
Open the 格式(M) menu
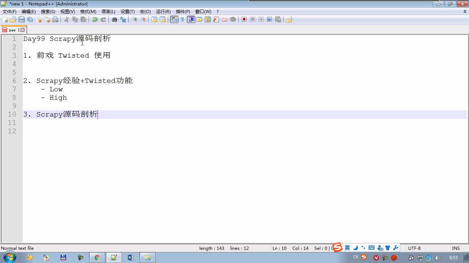(x=88, y=12)
